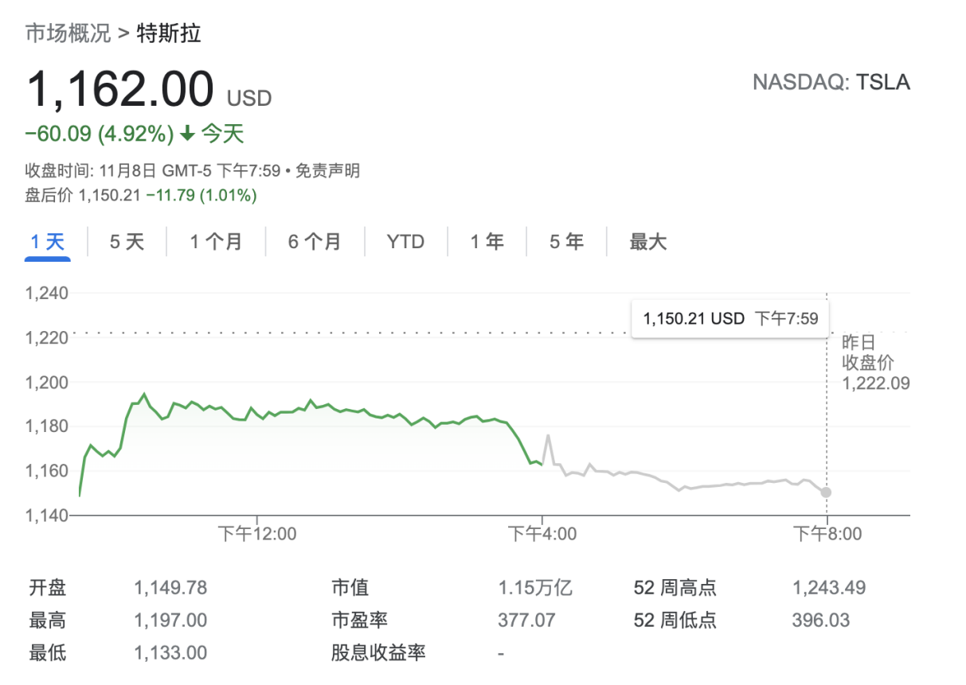Image resolution: width=966 pixels, height=685 pixels.
Task: Click the 昨日收盘价 1,222.09 label
Action: [x=875, y=364]
